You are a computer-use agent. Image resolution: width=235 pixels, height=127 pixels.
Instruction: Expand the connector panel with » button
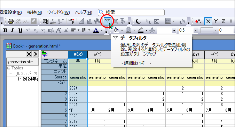point(36,54)
